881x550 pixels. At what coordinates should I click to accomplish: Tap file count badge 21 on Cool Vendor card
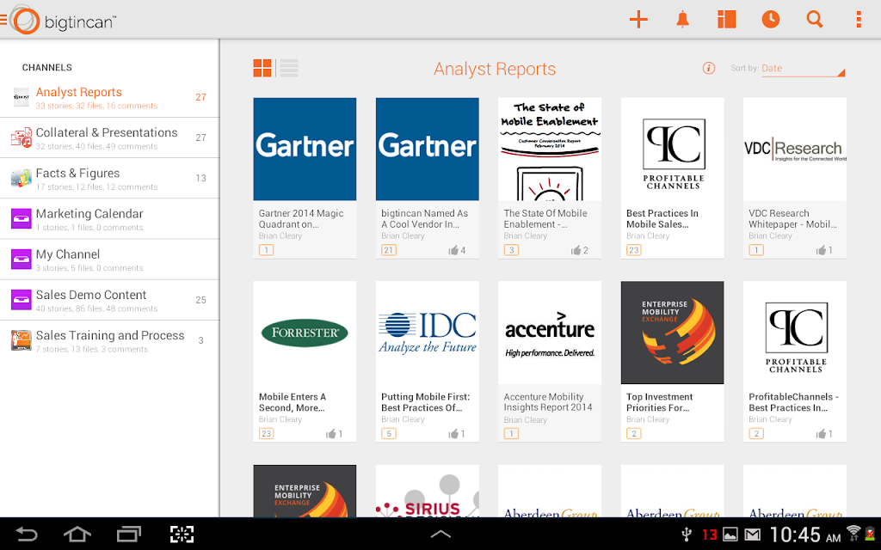pos(389,250)
